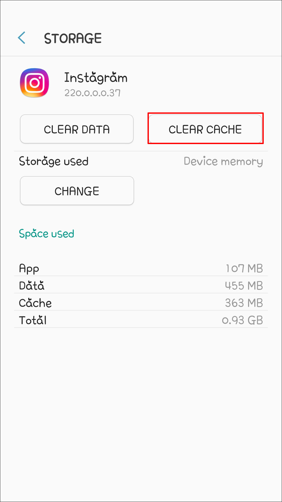Viewport: 282px width, 502px height.
Task: Tap the version number 220.0.0.0.37
Action: 92,93
